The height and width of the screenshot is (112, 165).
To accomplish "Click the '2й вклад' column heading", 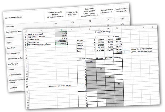I will point(100,58).
